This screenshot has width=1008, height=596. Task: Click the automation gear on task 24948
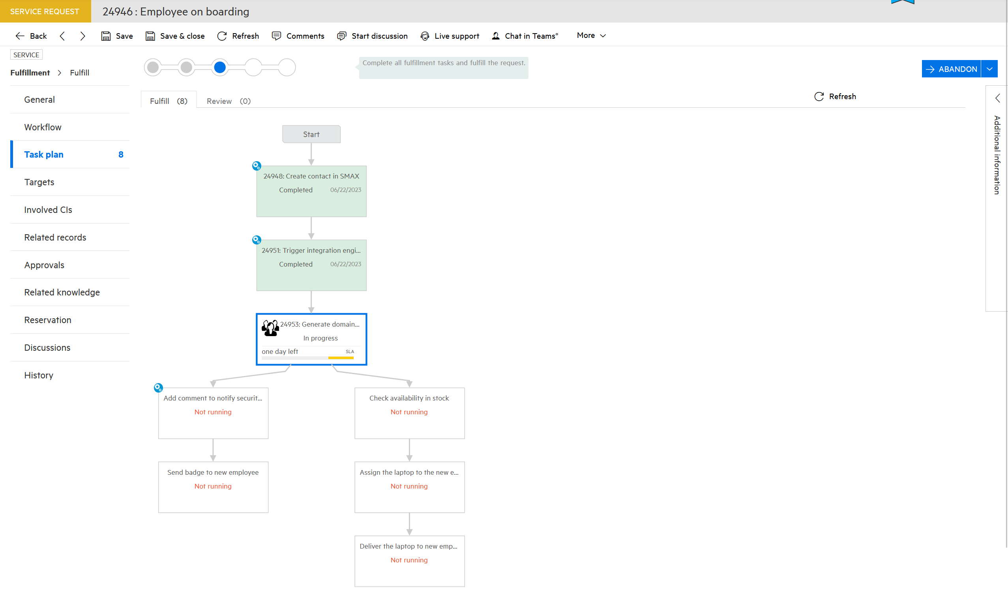coord(257,165)
